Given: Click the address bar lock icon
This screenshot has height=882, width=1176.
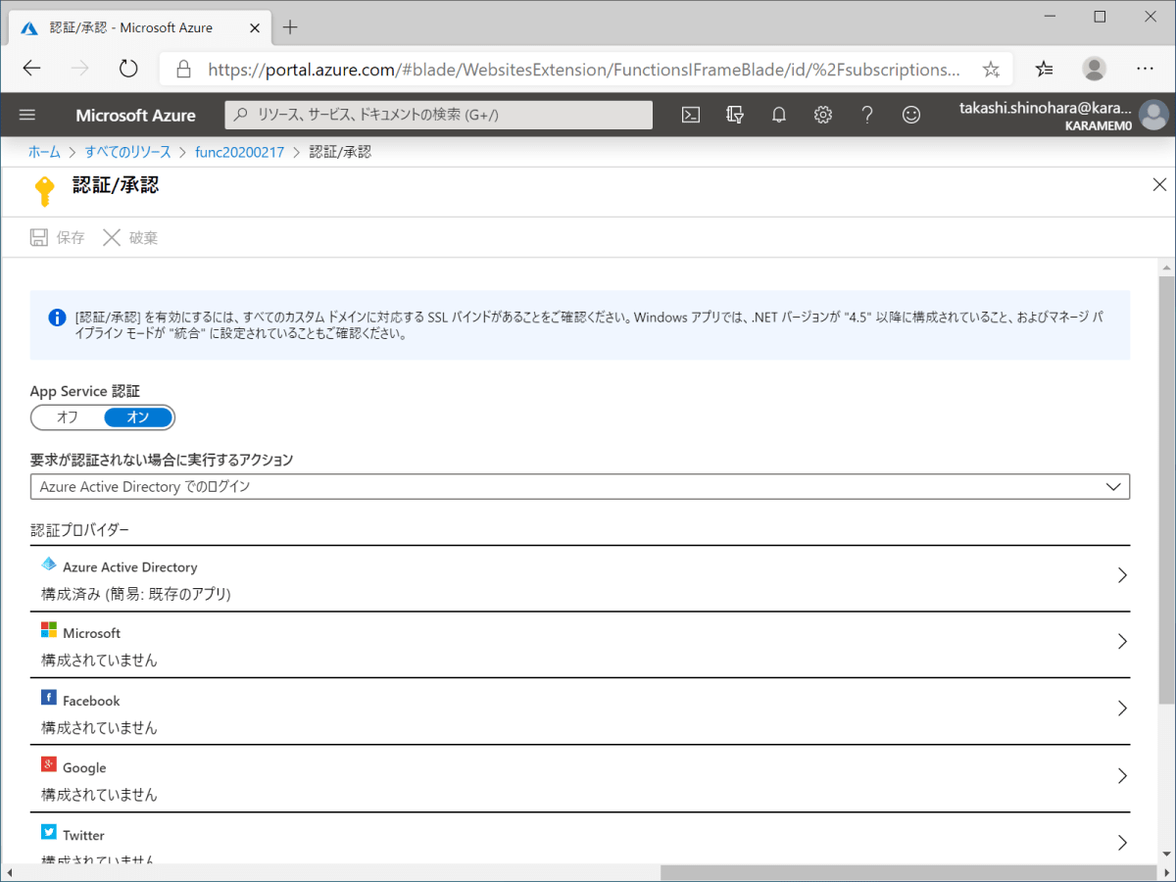Looking at the screenshot, I should (x=182, y=70).
